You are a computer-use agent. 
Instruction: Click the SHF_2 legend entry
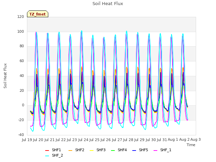54,156
